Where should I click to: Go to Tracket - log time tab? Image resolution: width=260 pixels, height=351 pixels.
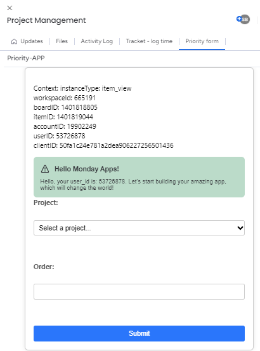149,41
